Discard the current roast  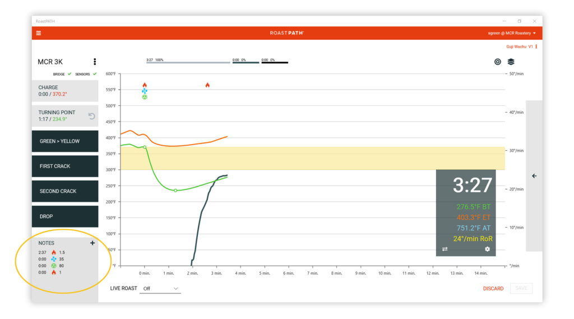pos(493,289)
